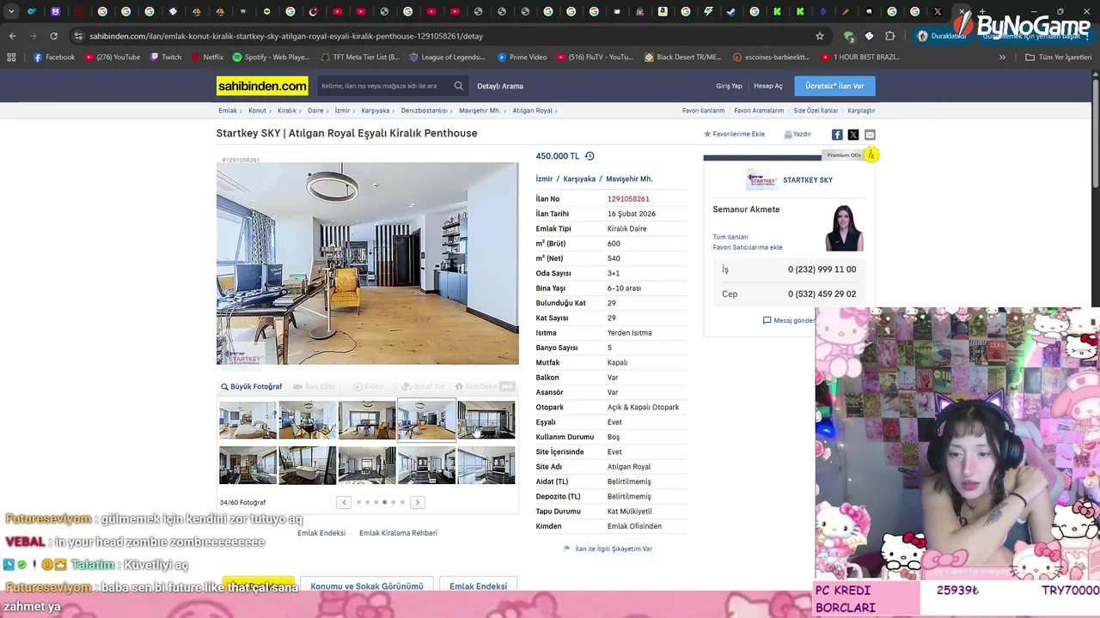Open Favori İlanlarım
The width and height of the screenshot is (1100, 618).
pos(703,111)
